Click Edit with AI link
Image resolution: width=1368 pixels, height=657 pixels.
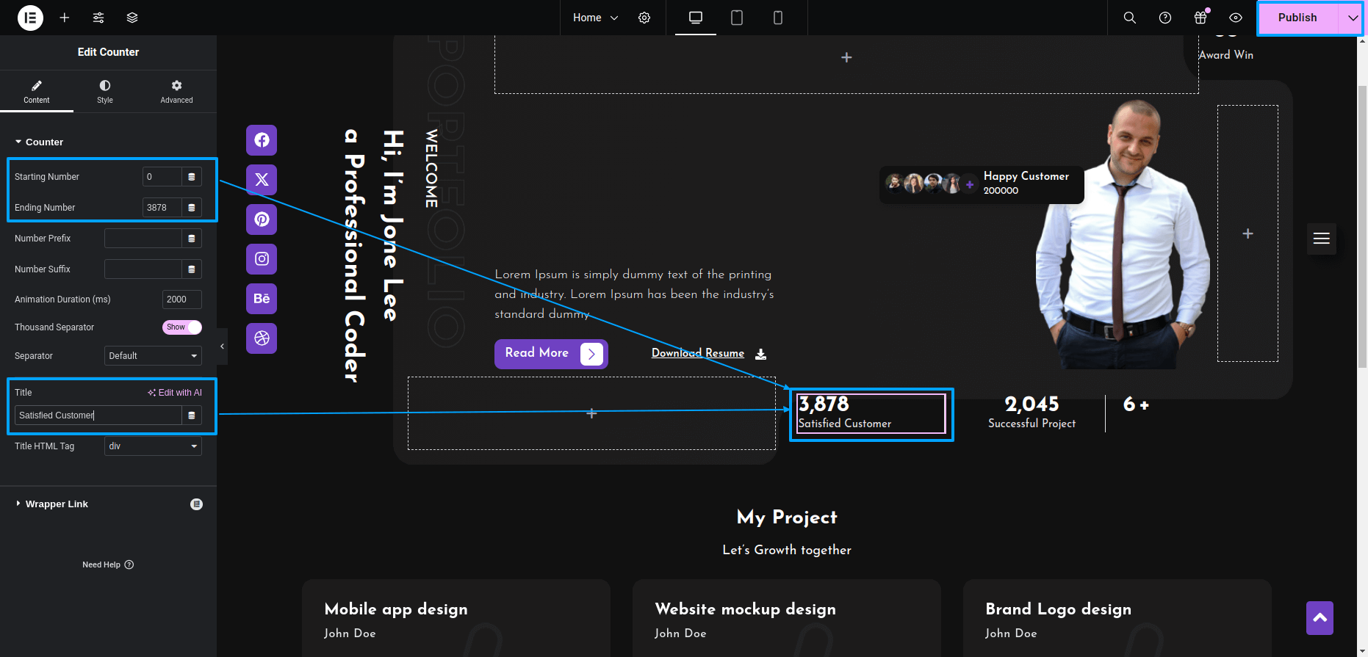point(175,393)
